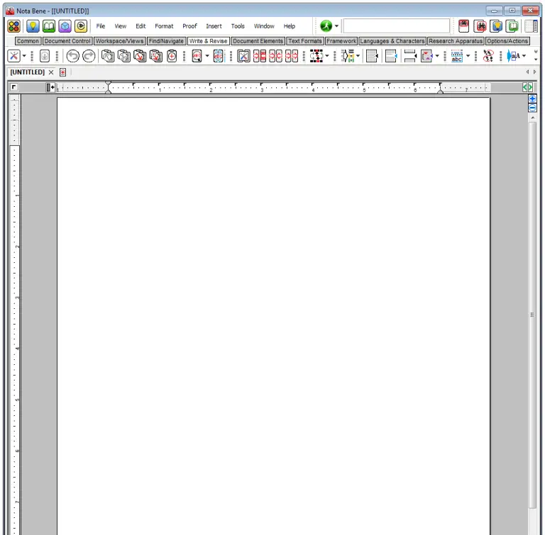
Task: Click the icon with red arrows facing inward
Action: click(275, 55)
